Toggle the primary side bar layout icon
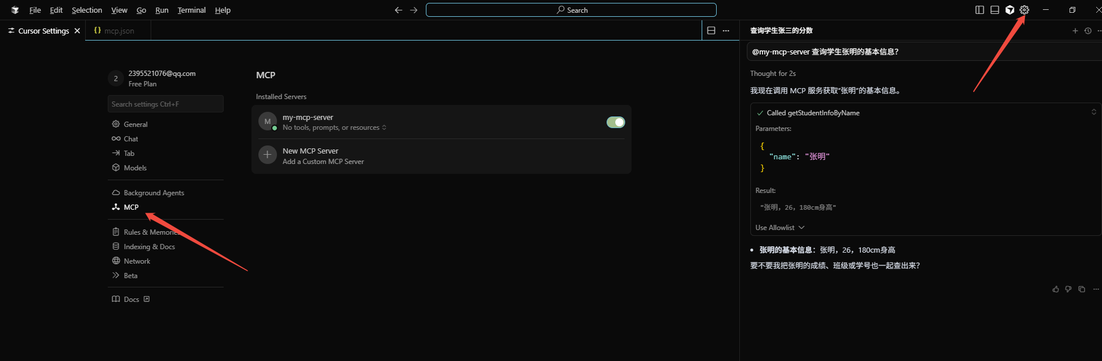This screenshot has width=1102, height=361. (980, 10)
